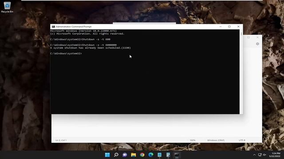
Task: Open the Calculator taskbar icon
Action: point(168,155)
